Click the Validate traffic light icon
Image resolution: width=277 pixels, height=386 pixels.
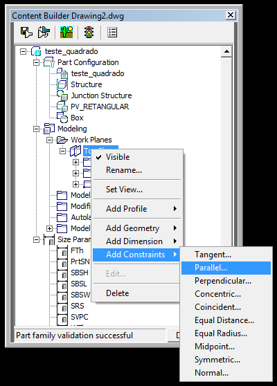coord(89,33)
